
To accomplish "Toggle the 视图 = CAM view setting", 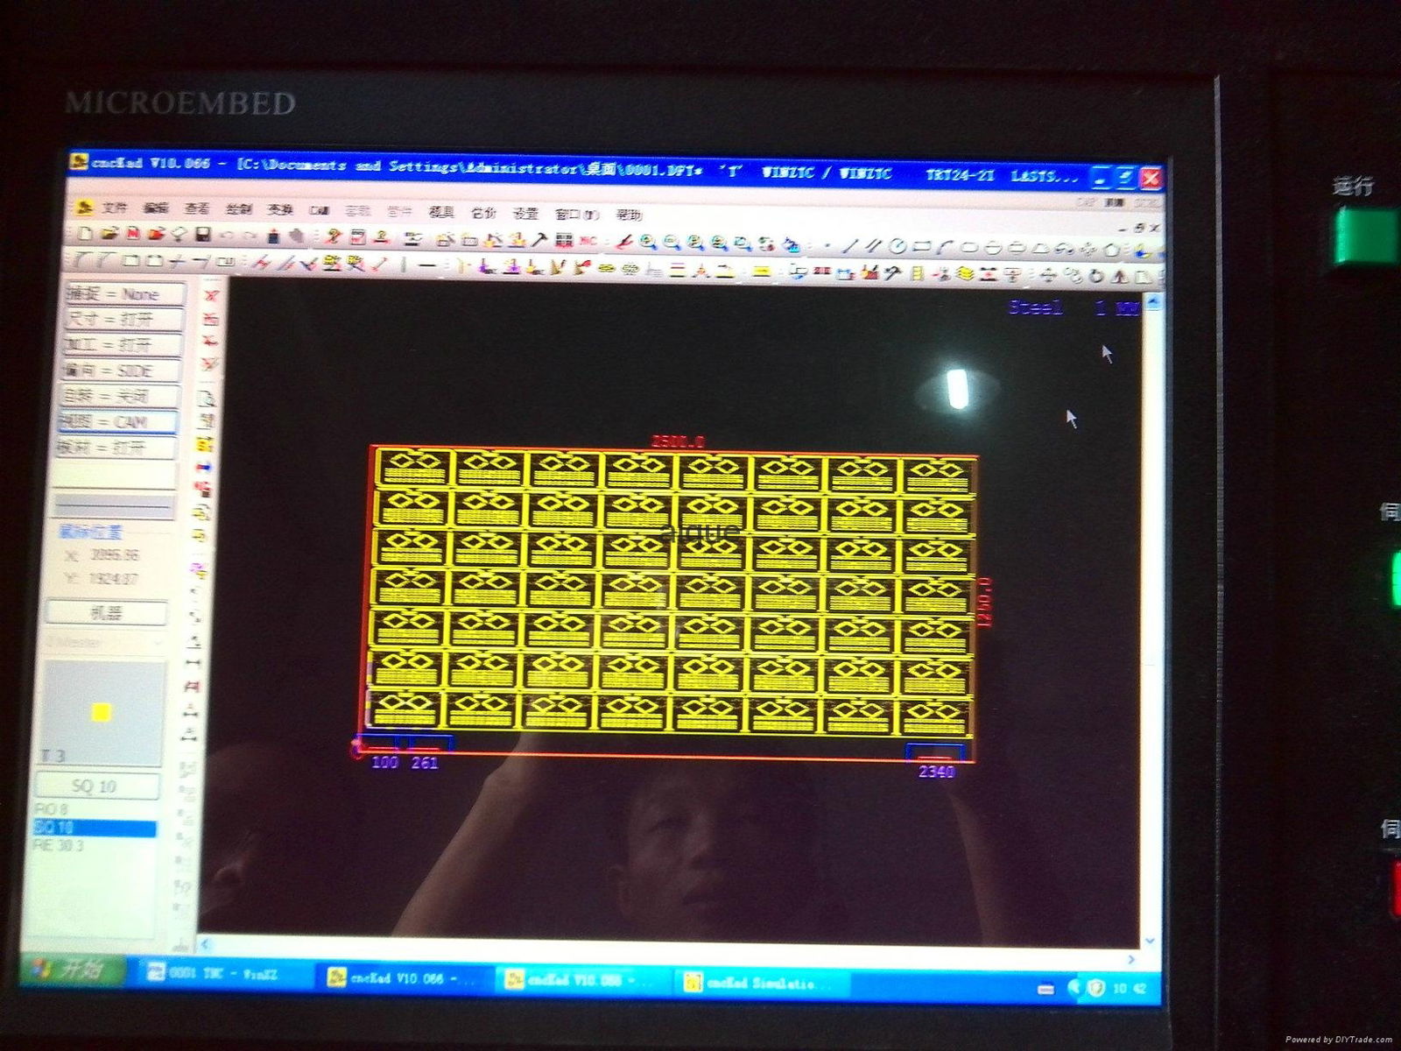I will click(118, 422).
